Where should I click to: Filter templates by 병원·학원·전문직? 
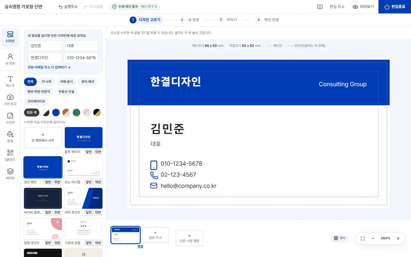[39, 92]
